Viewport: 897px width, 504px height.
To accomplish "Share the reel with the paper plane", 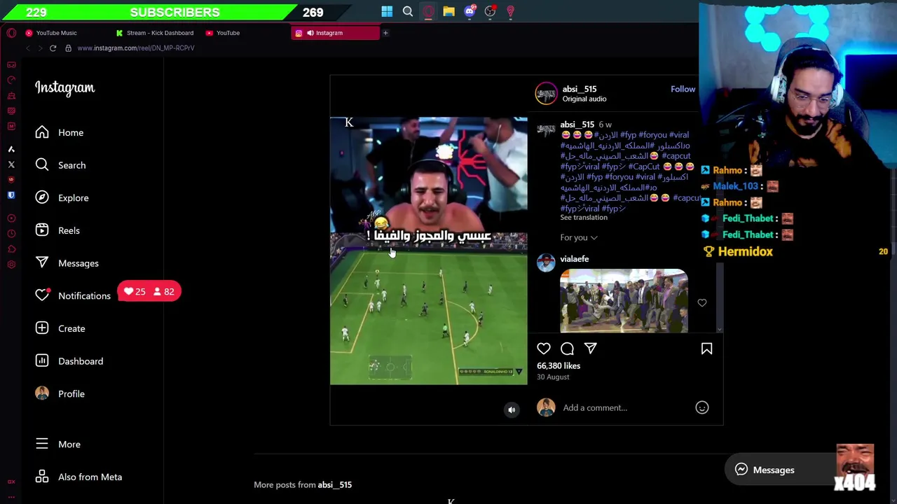I will (x=591, y=349).
